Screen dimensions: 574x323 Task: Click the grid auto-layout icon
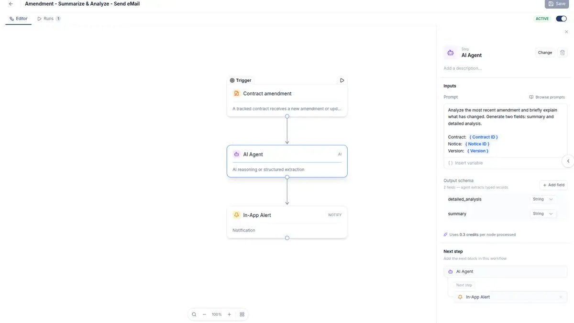242,314
